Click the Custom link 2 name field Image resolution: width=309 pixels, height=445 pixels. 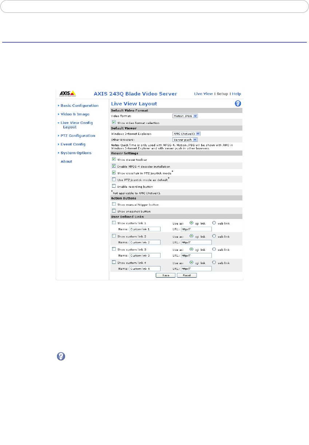coord(145,242)
